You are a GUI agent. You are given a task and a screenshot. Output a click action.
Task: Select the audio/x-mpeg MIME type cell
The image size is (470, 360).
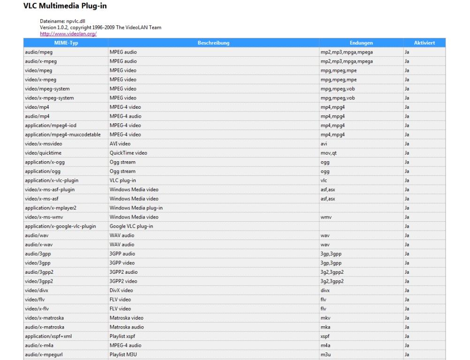pos(66,61)
